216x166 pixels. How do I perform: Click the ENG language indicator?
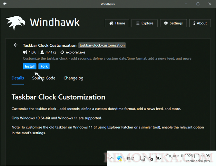coord(131,159)
